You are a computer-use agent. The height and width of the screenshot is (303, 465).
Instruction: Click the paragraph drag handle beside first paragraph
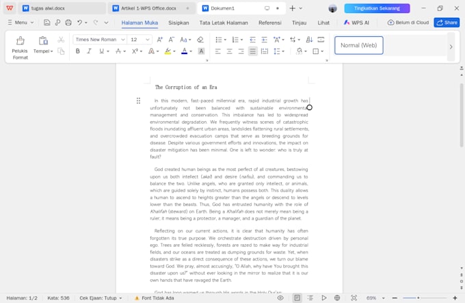(x=138, y=101)
